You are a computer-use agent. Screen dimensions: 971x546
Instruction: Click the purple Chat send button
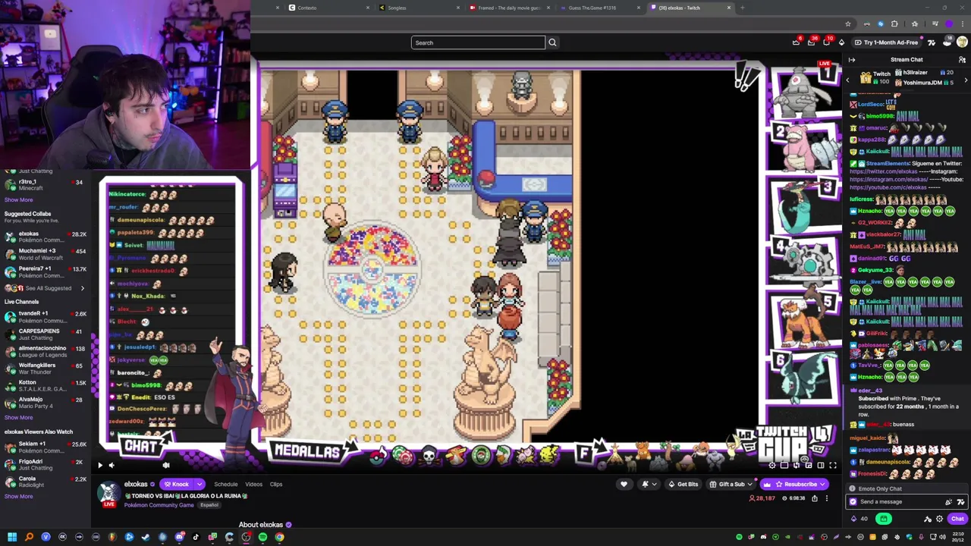(957, 519)
